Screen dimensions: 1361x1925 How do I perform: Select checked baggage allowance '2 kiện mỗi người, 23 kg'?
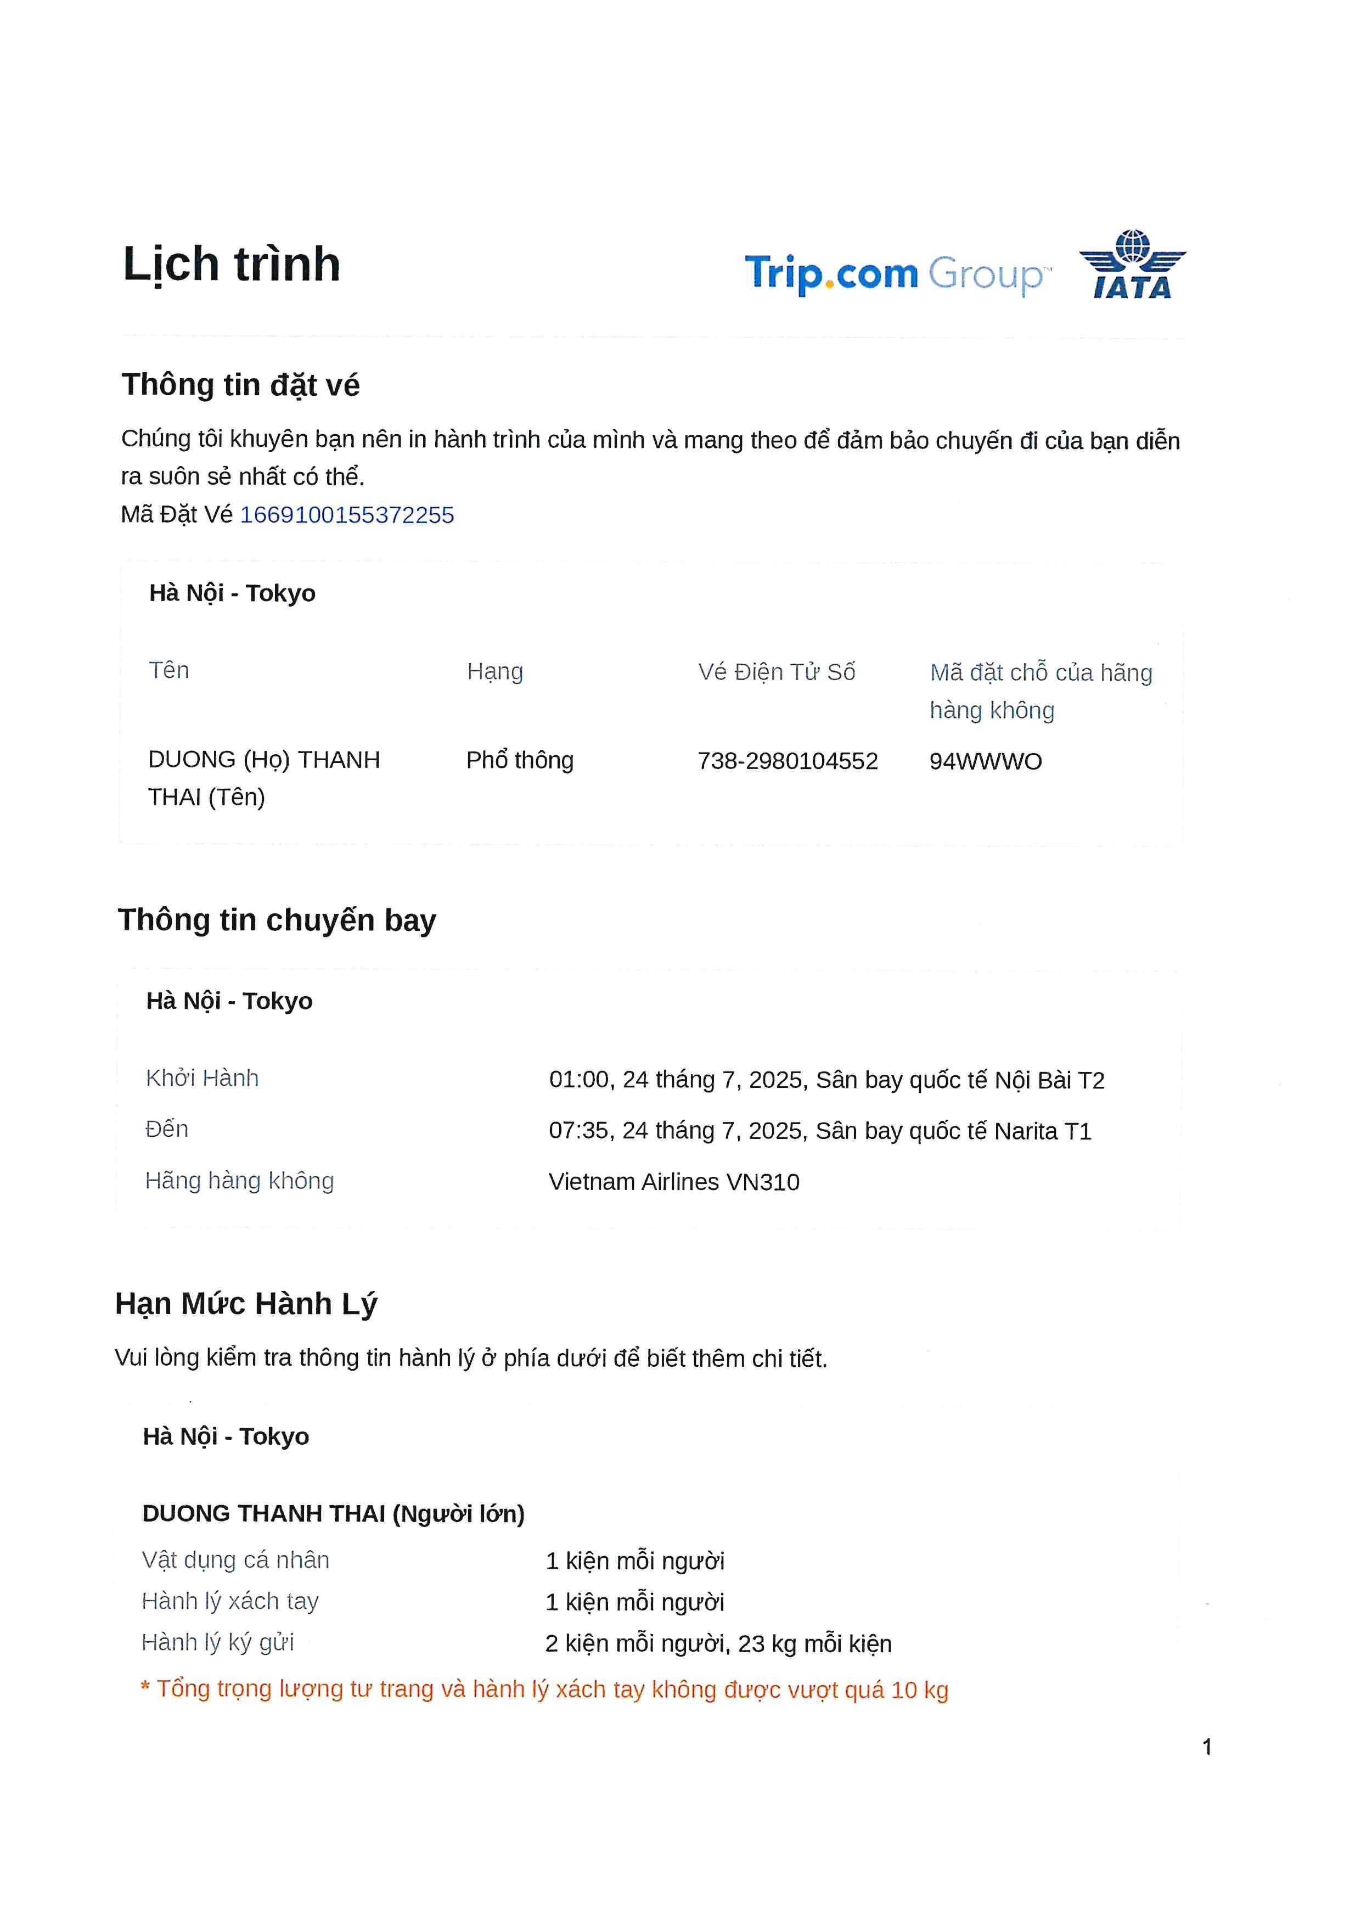[x=718, y=1643]
